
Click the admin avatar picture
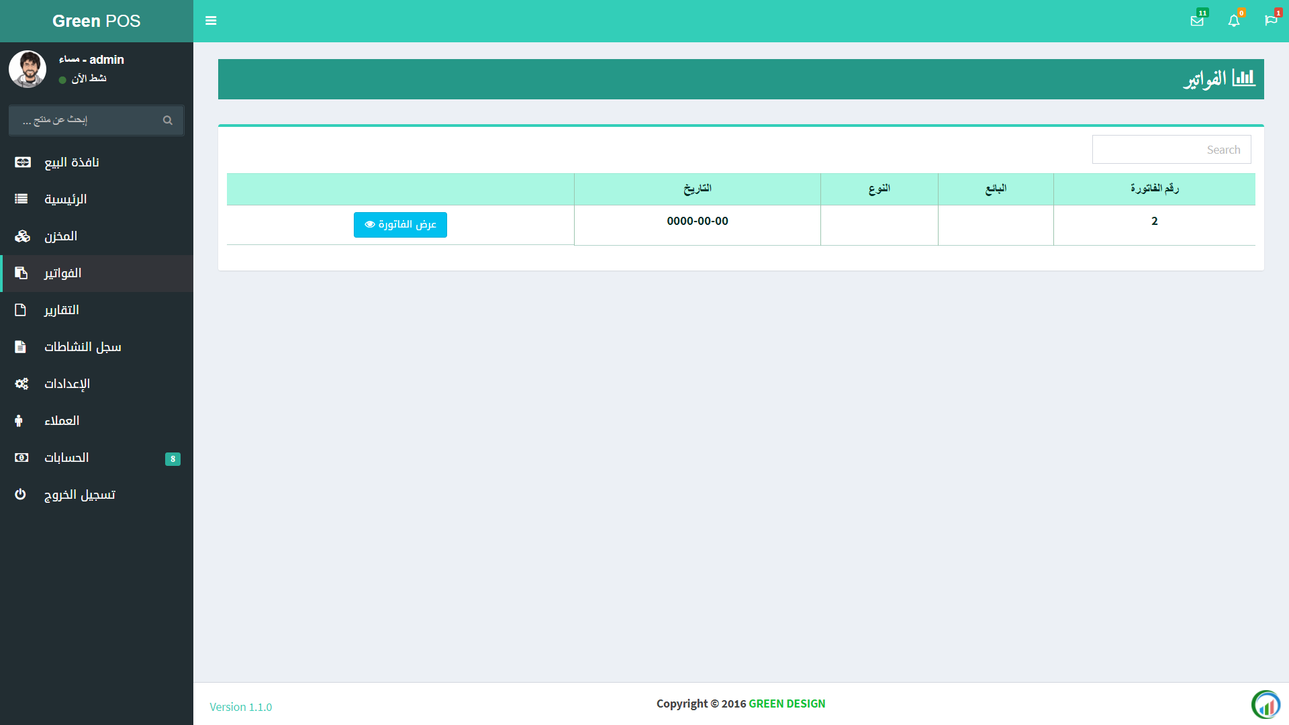pos(28,69)
